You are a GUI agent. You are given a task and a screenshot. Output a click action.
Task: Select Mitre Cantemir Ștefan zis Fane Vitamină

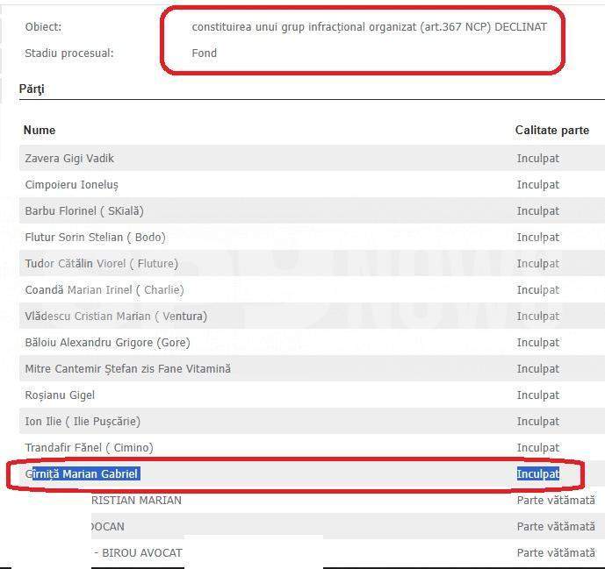coord(127,369)
